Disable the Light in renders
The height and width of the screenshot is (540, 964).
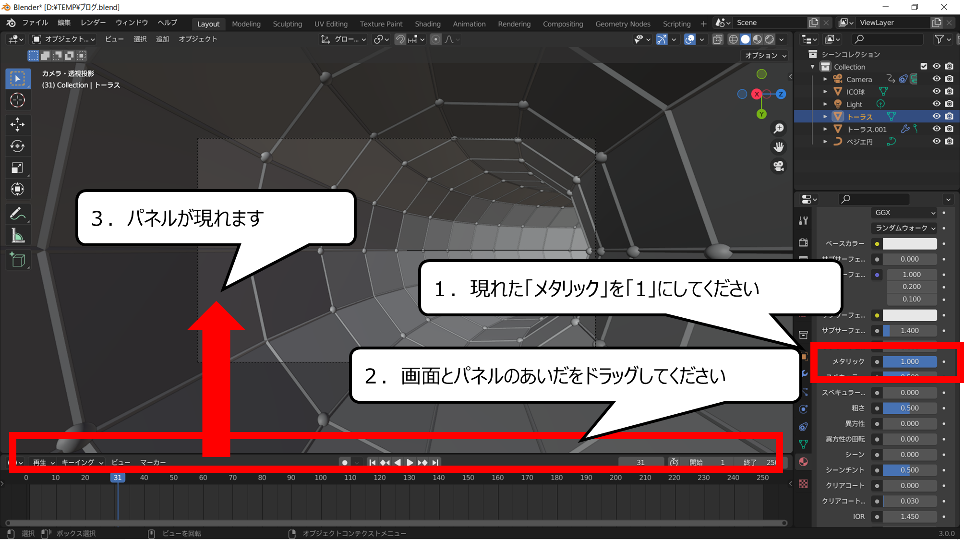(x=949, y=104)
